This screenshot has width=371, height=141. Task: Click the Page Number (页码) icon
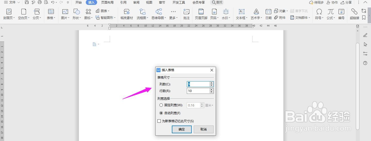214,12
